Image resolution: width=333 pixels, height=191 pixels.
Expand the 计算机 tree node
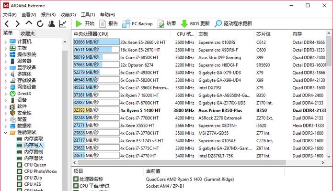6,42
